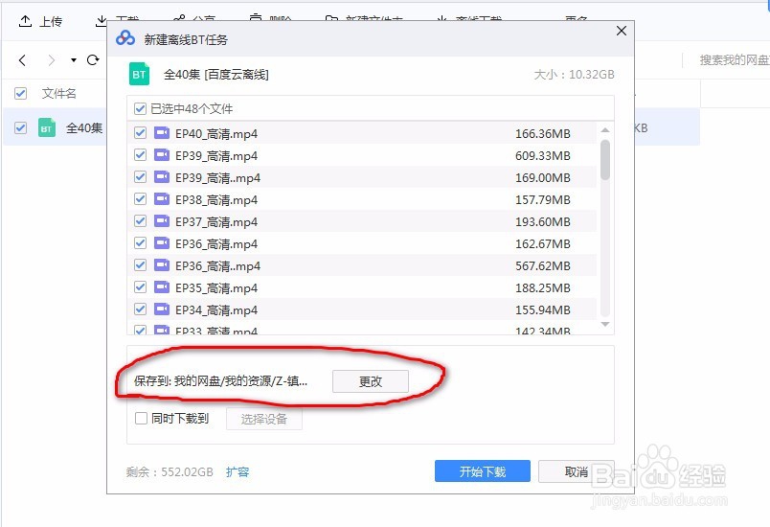
Task: Click video icon of EP35_高清.mp4
Action: click(x=162, y=287)
